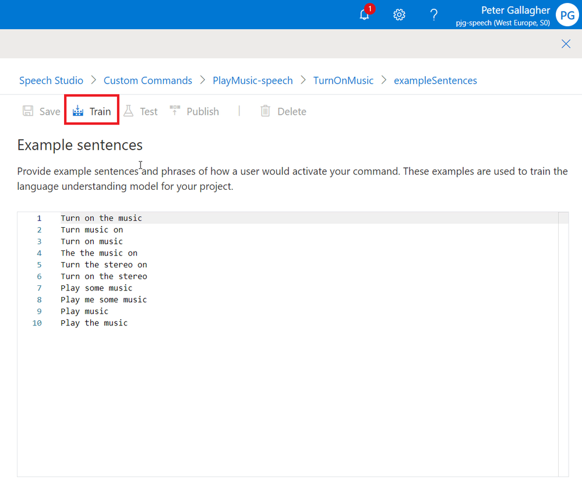The width and height of the screenshot is (582, 481).
Task: Click the Save button label
Action: point(50,111)
